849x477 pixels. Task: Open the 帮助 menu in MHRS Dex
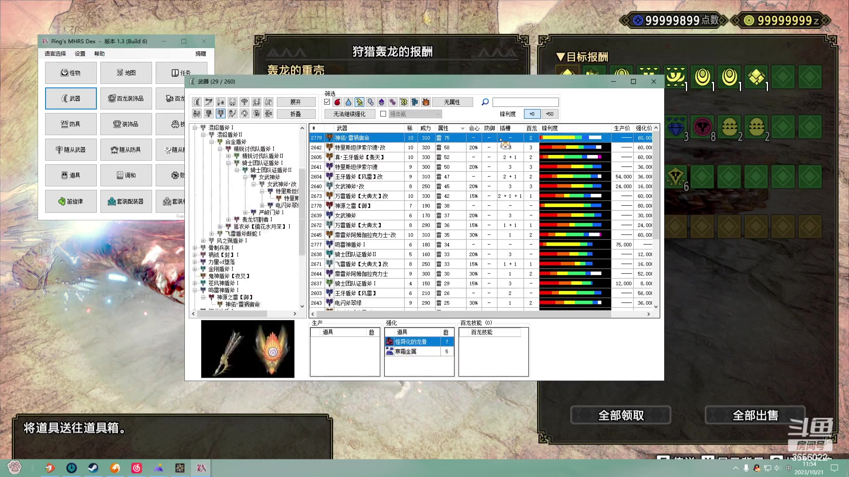pos(99,54)
